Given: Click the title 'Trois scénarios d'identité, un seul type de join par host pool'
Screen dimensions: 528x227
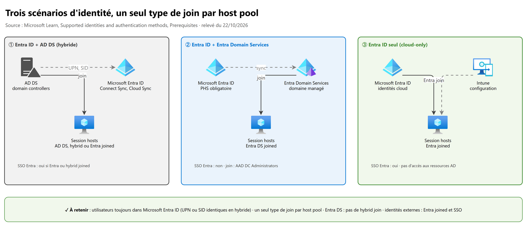Looking at the screenshot, I should [132, 13].
